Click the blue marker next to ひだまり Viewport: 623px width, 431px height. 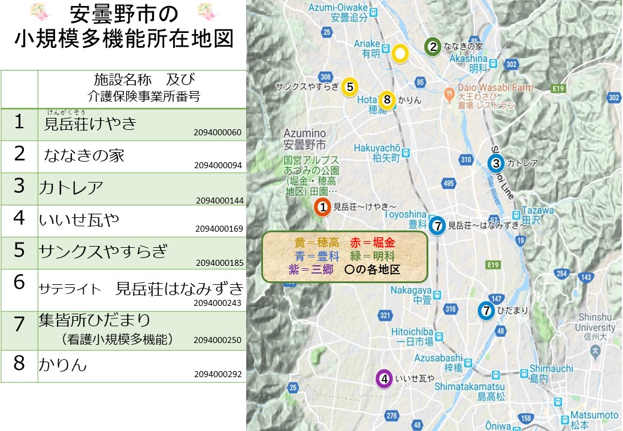[486, 310]
